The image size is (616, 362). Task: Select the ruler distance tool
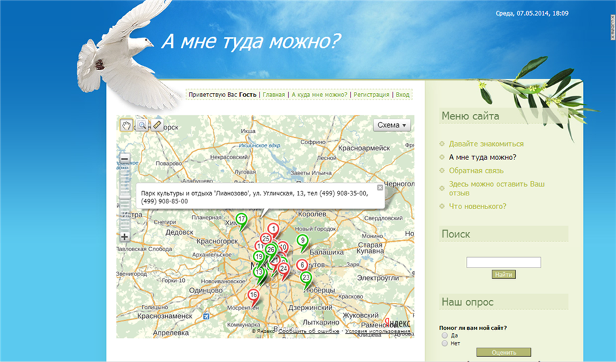(x=157, y=125)
